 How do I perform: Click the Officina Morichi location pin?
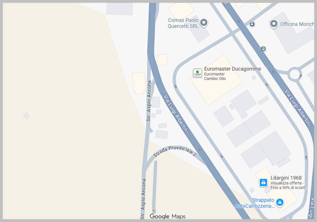[x=274, y=24]
